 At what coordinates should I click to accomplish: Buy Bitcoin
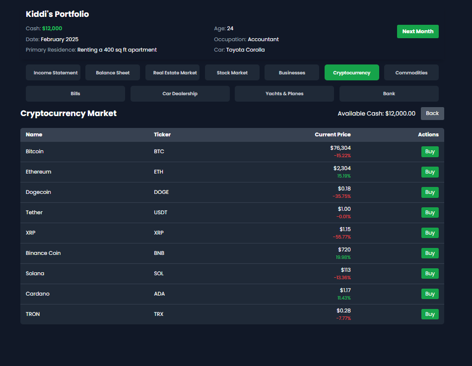430,152
